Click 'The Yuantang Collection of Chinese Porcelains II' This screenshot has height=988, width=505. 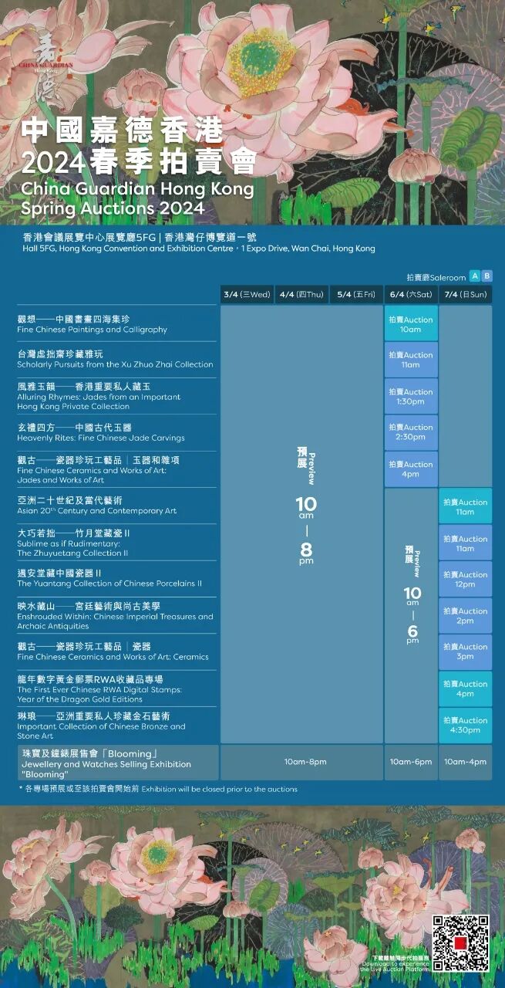(109, 584)
